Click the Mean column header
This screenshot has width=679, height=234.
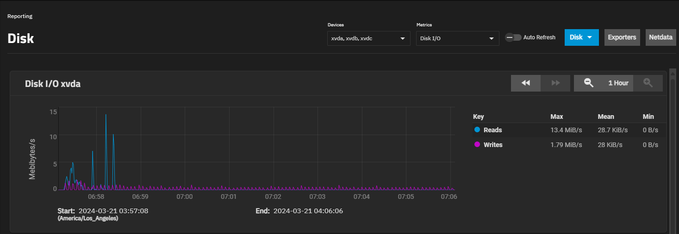coord(606,117)
